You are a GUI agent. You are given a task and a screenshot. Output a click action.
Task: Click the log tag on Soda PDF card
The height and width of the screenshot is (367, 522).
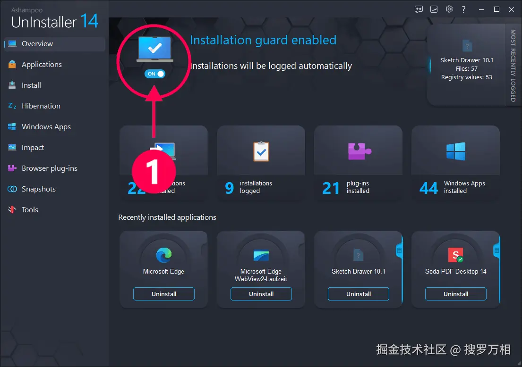[x=496, y=250]
